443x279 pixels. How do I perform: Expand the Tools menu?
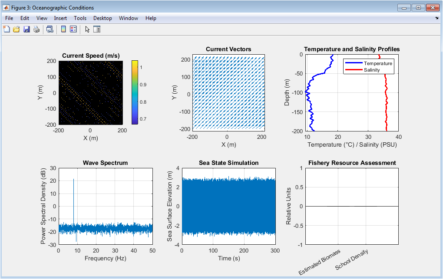pyautogui.click(x=80, y=18)
